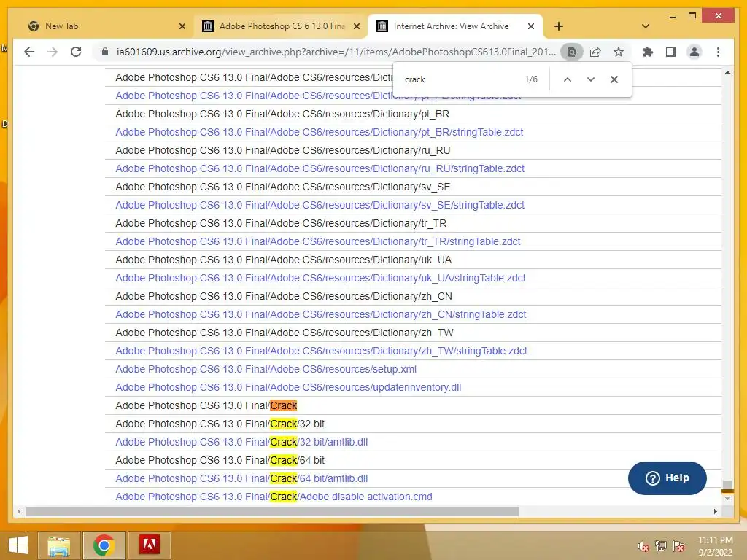Close the find bar

pos(614,79)
